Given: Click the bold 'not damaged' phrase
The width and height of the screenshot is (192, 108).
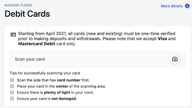Looking at the screenshot, I should click(x=64, y=99).
